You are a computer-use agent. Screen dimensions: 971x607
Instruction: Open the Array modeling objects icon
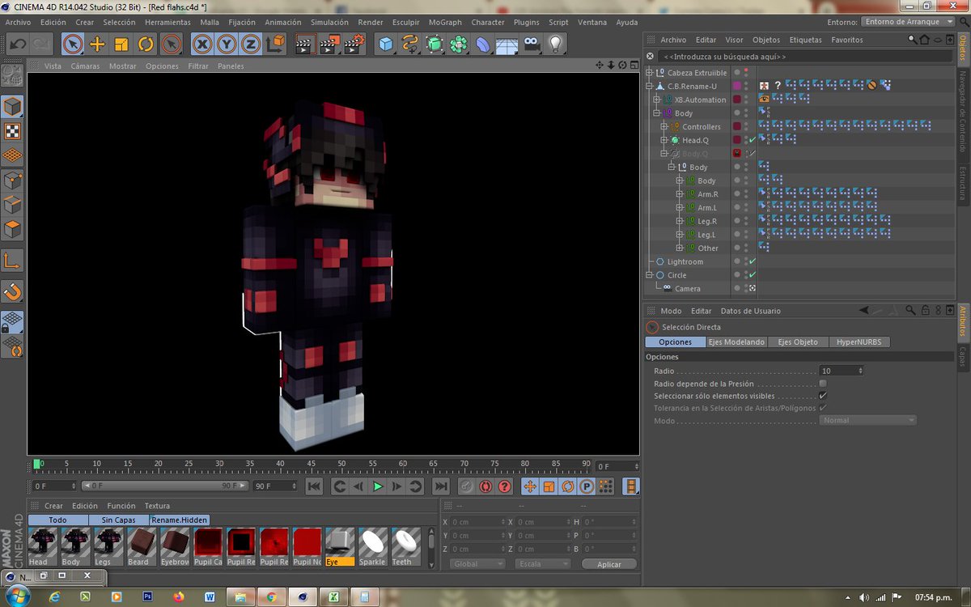click(459, 44)
